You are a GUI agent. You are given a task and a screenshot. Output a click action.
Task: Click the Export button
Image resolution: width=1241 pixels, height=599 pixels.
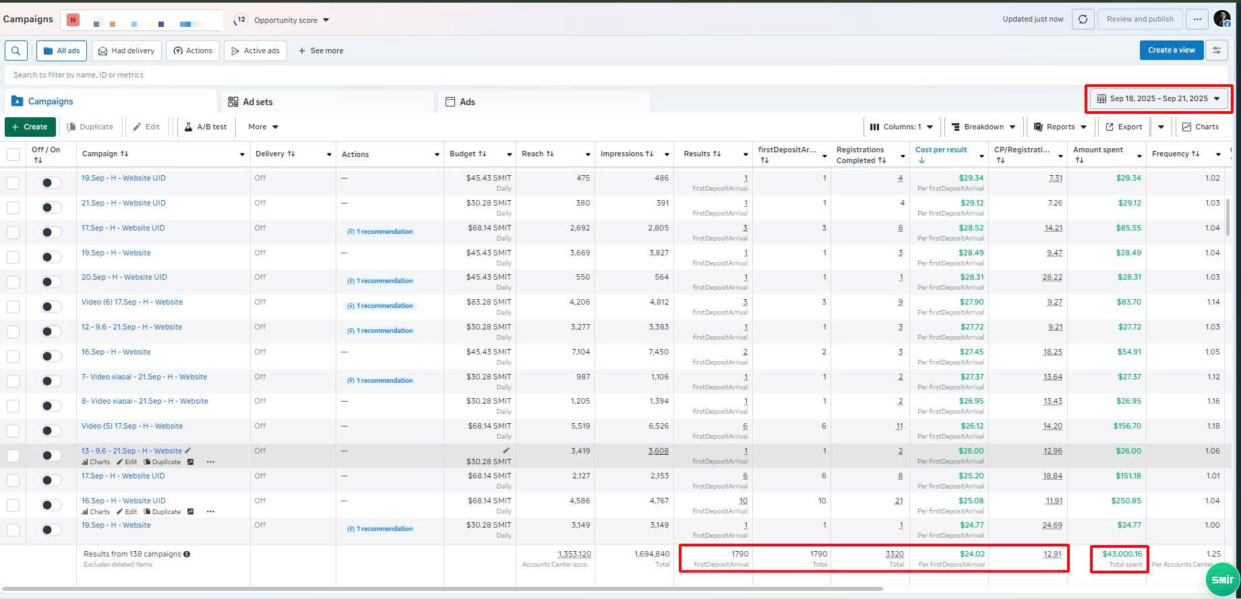coord(1124,127)
